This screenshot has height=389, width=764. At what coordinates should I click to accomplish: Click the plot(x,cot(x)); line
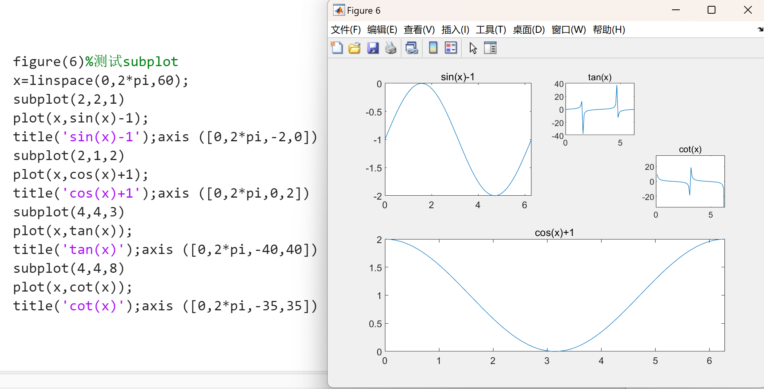click(73, 287)
